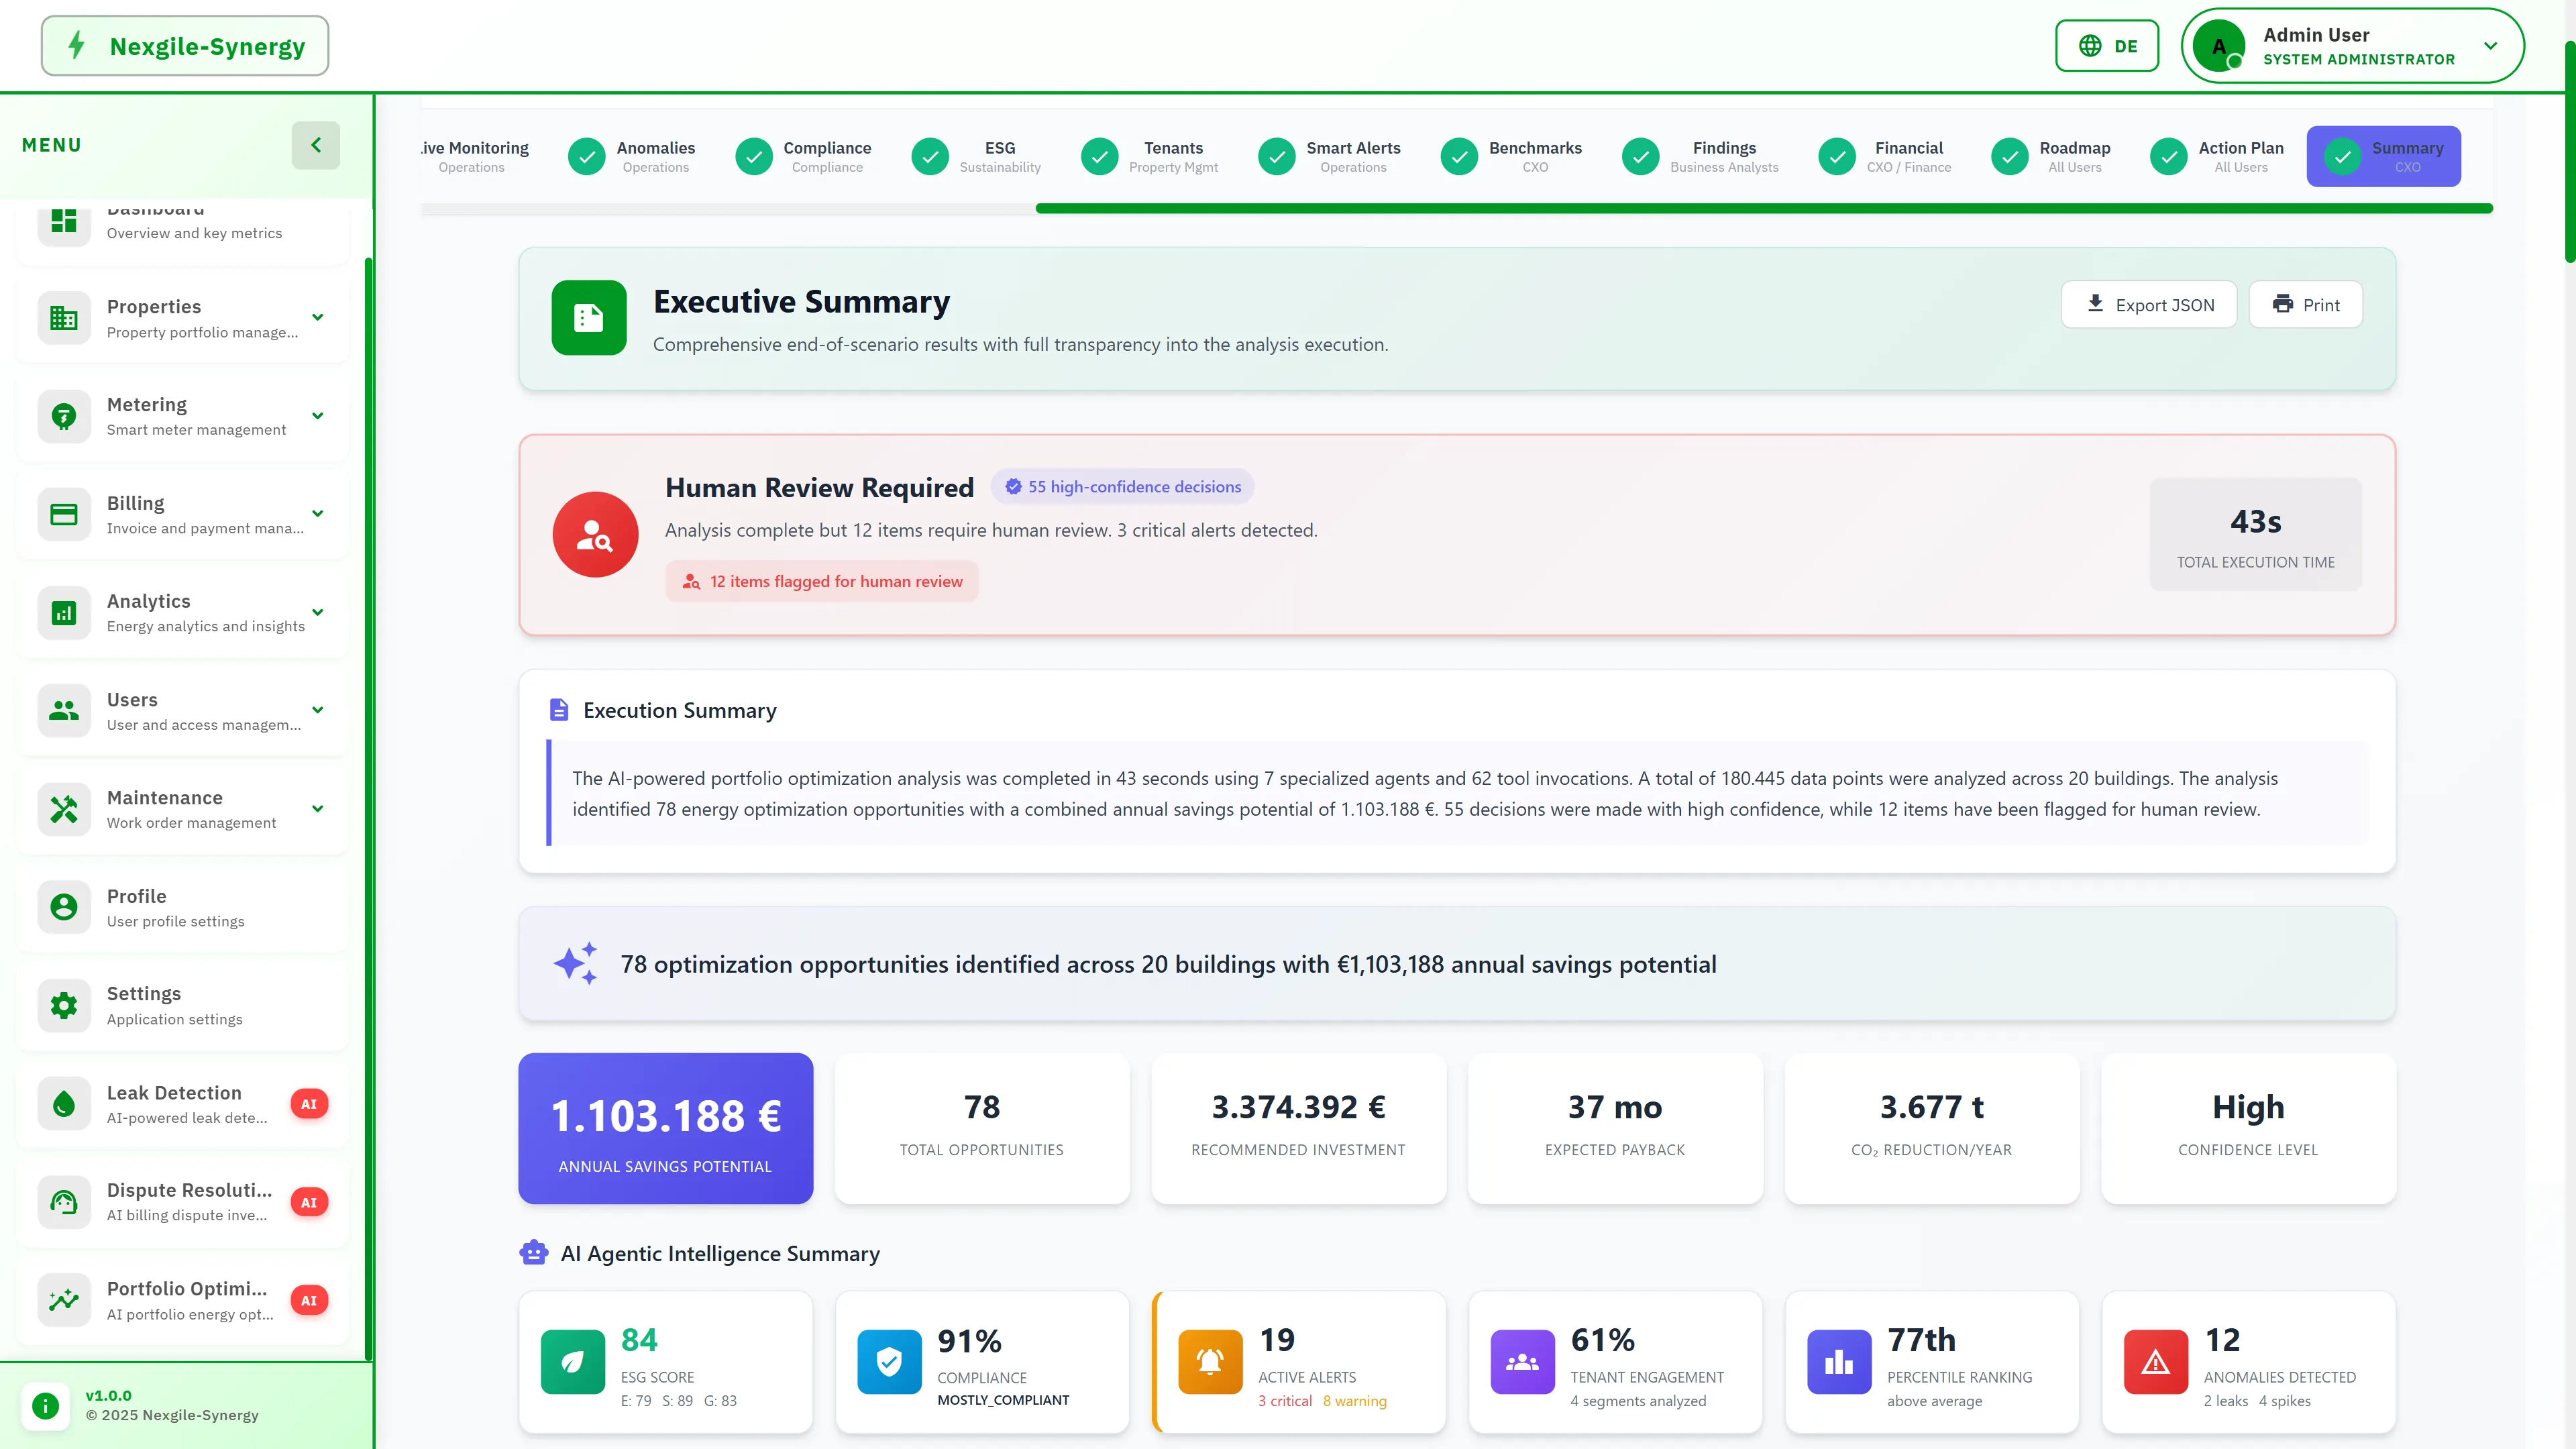Click the Dispute Resolution headset icon
This screenshot has height=1449, width=2576.
(x=63, y=1202)
